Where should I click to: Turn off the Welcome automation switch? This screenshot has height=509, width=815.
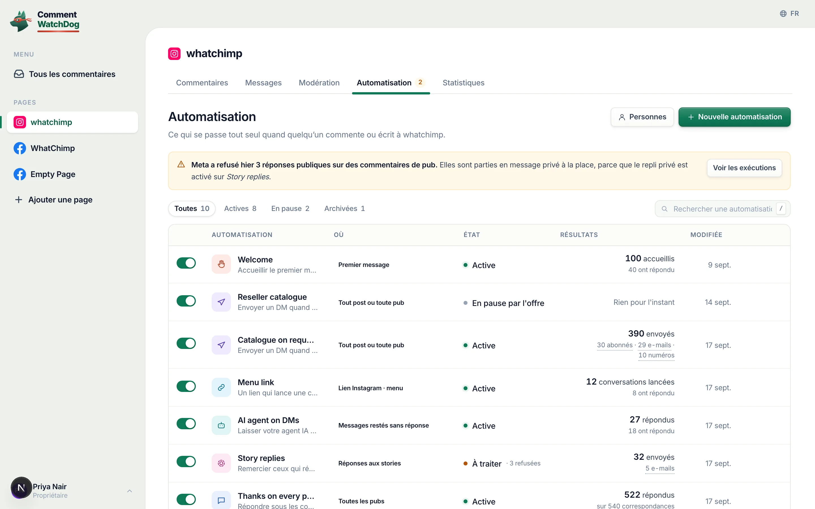point(186,263)
